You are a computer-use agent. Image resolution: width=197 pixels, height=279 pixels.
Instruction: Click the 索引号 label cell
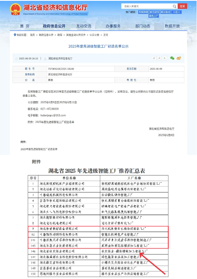(30, 69)
